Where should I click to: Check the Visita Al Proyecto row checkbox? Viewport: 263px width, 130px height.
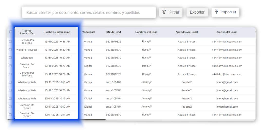click(10, 50)
